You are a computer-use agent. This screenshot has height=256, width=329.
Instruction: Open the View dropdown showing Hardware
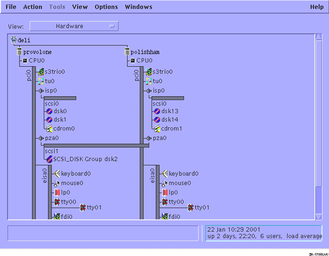pyautogui.click(x=74, y=26)
